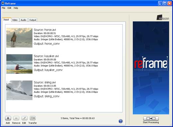
Task: Switch to the Audio tab
Action: pos(23,20)
